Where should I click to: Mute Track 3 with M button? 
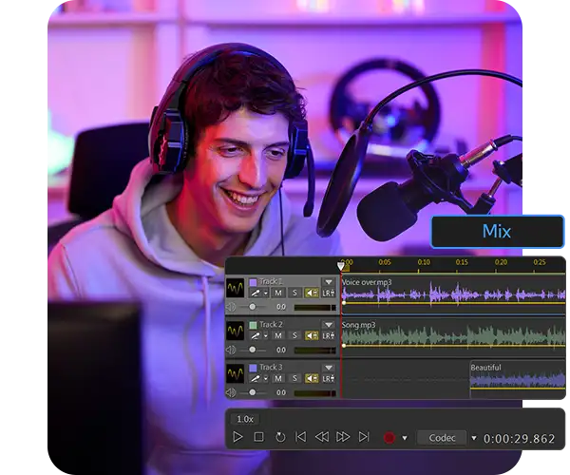(278, 379)
